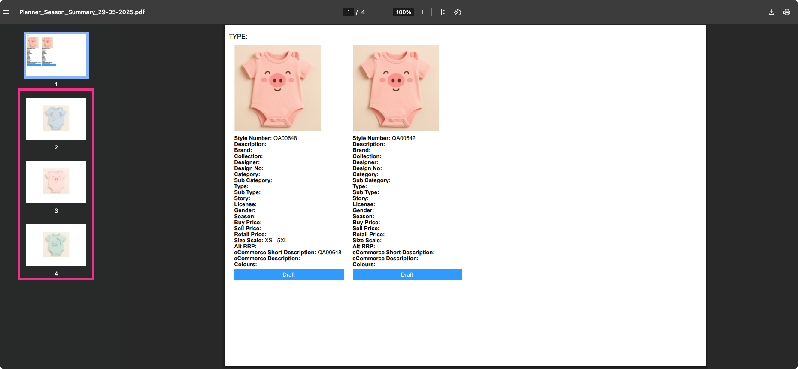
Task: Print the PDF document
Action: [x=786, y=12]
